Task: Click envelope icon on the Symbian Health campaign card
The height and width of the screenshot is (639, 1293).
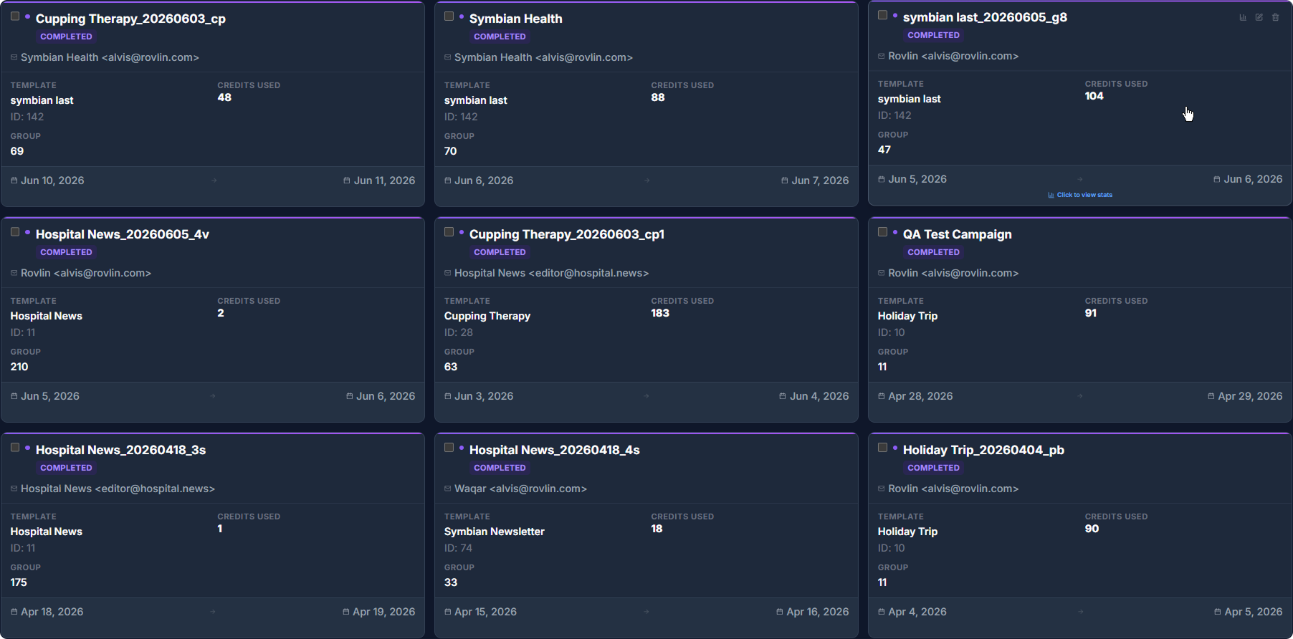Action: (448, 57)
